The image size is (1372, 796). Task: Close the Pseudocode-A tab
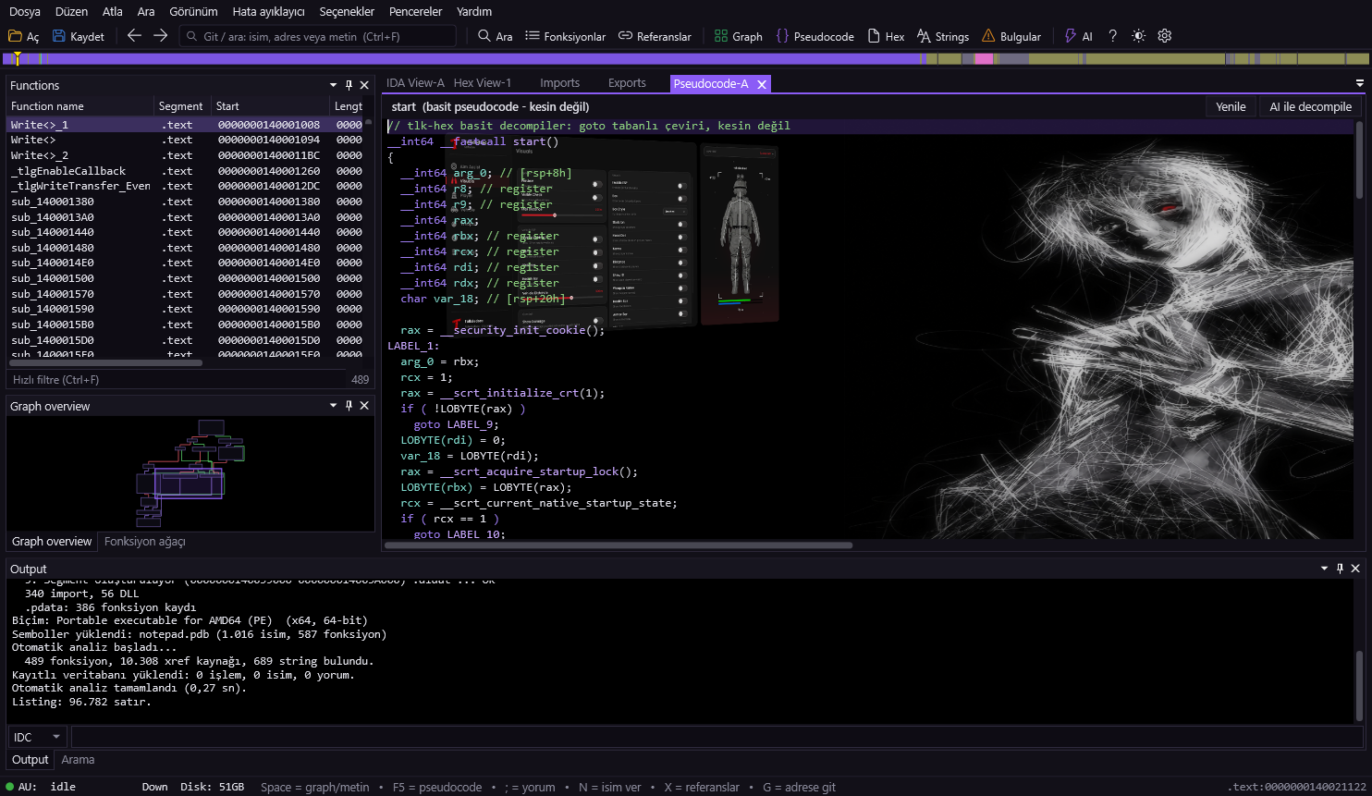tap(762, 84)
